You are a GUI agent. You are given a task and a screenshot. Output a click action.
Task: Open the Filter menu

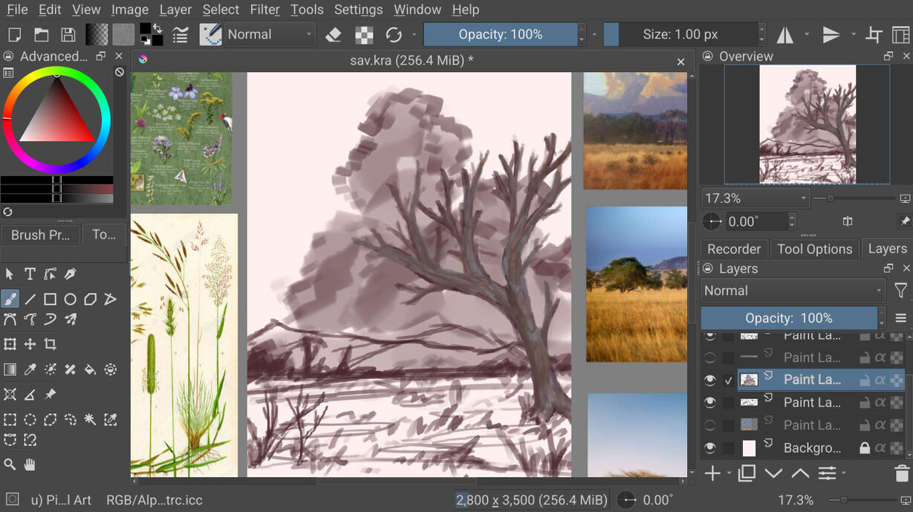coord(264,10)
